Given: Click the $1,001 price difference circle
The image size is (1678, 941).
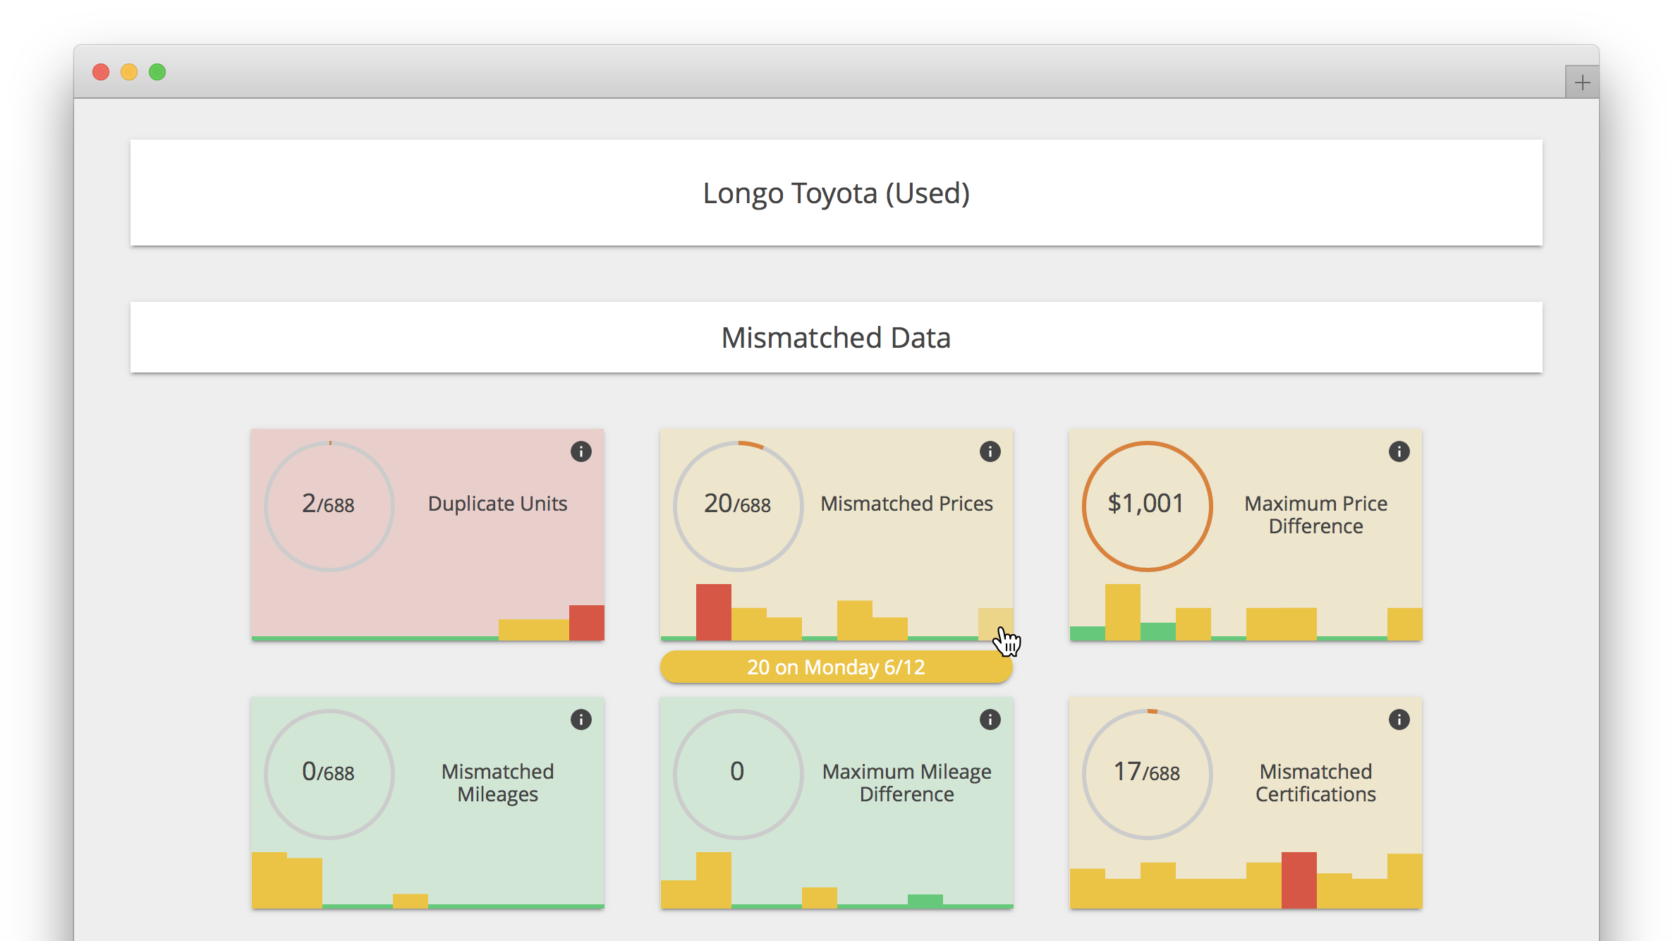Looking at the screenshot, I should 1148,506.
